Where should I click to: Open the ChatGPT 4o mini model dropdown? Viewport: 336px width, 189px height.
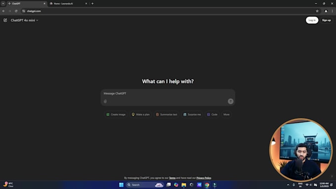(x=24, y=20)
